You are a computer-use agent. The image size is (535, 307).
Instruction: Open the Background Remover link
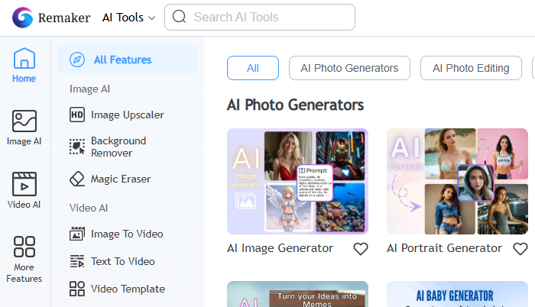pyautogui.click(x=118, y=147)
